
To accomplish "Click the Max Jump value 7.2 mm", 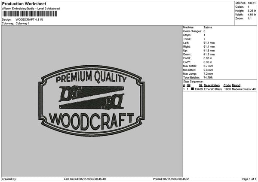I will (208, 74).
